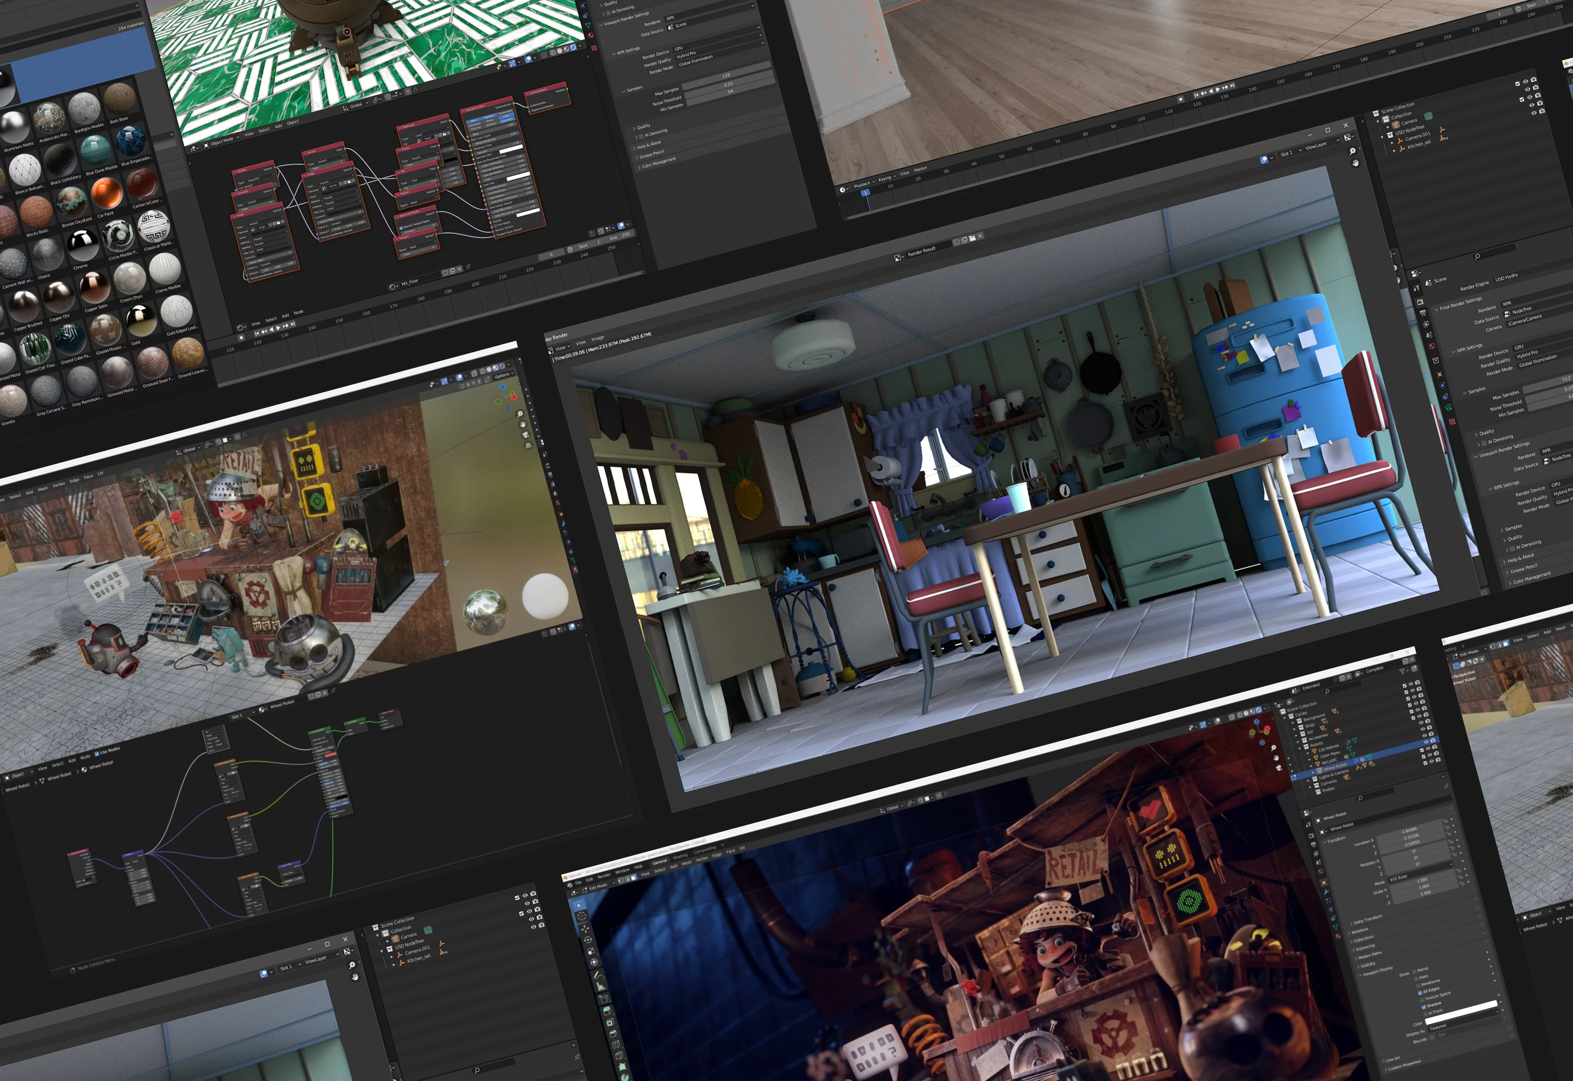Expand the Delta Transform section
Viewport: 1573px width, 1081px height.
point(1368,921)
